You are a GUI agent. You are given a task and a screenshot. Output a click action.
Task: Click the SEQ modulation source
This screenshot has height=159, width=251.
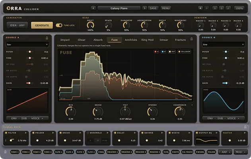point(101,152)
